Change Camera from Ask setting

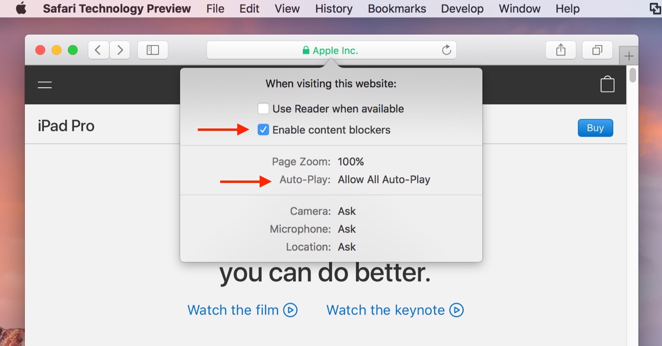[x=347, y=211]
